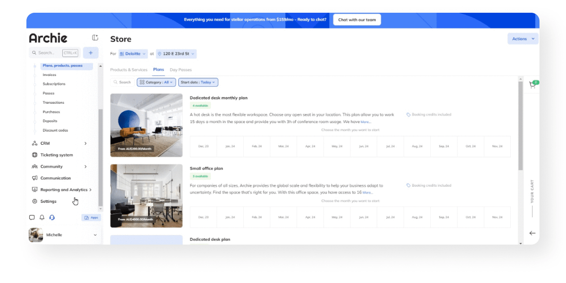Click the back arrow below the cart
The width and height of the screenshot is (566, 283).
coord(533,233)
